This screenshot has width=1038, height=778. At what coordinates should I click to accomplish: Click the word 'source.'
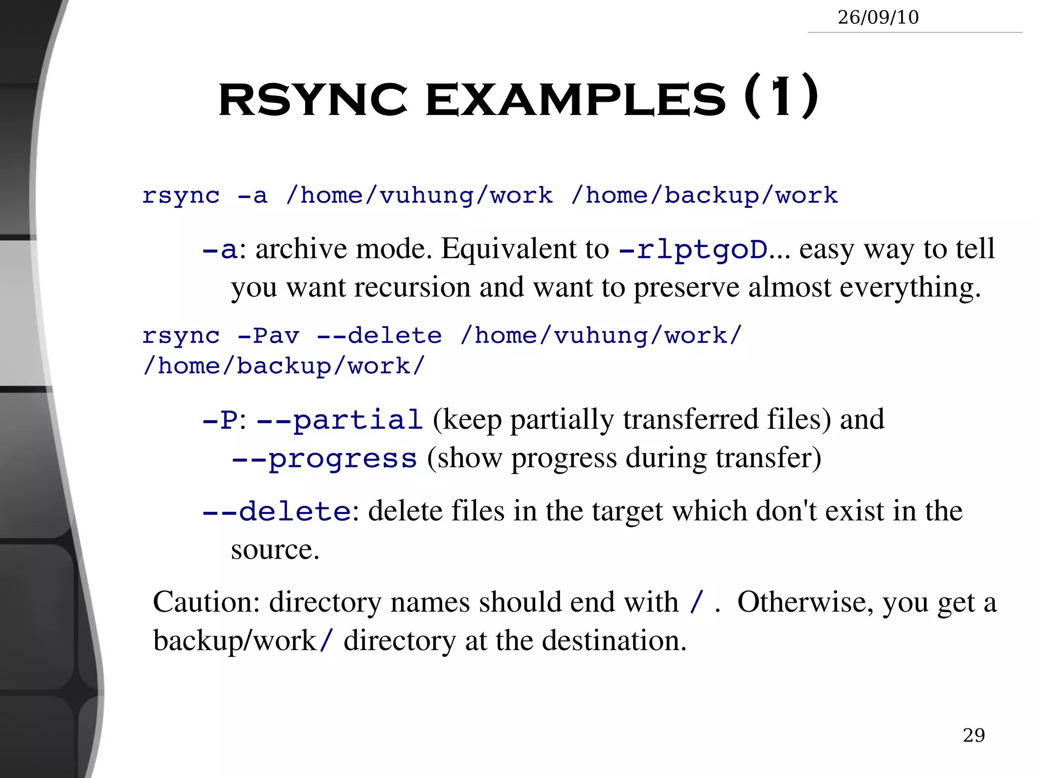coord(275,550)
